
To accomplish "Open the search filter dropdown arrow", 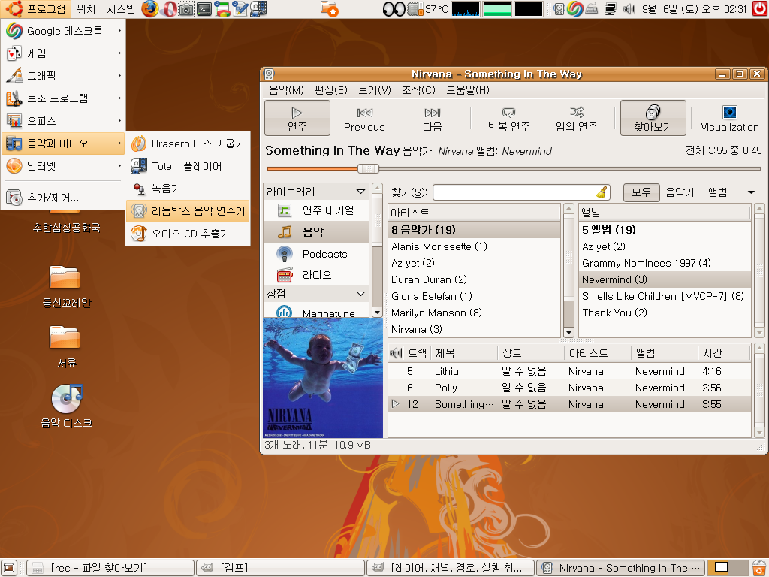I will point(751,192).
